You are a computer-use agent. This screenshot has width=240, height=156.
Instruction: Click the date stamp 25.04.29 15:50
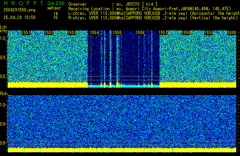point(19,18)
